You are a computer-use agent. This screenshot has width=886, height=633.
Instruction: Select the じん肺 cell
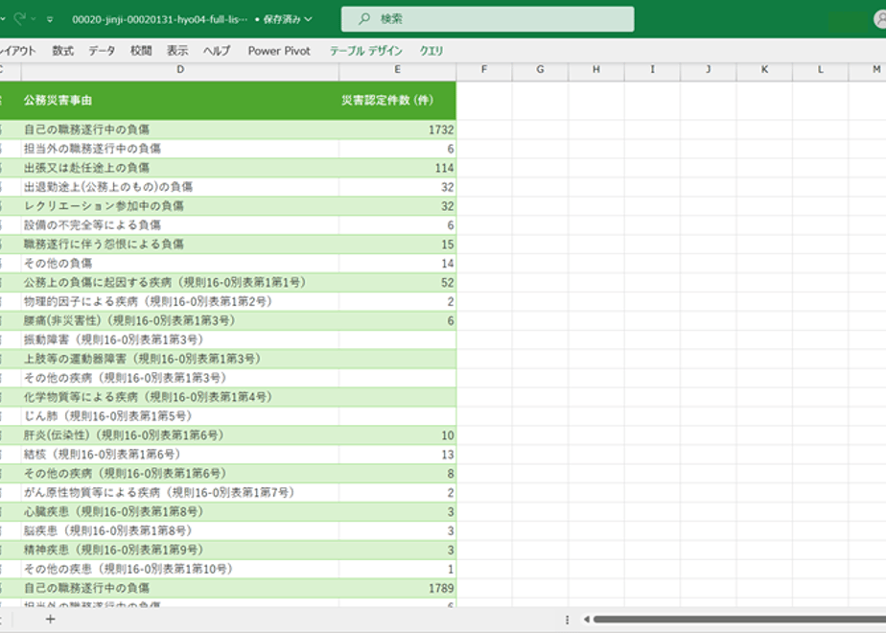[180, 416]
